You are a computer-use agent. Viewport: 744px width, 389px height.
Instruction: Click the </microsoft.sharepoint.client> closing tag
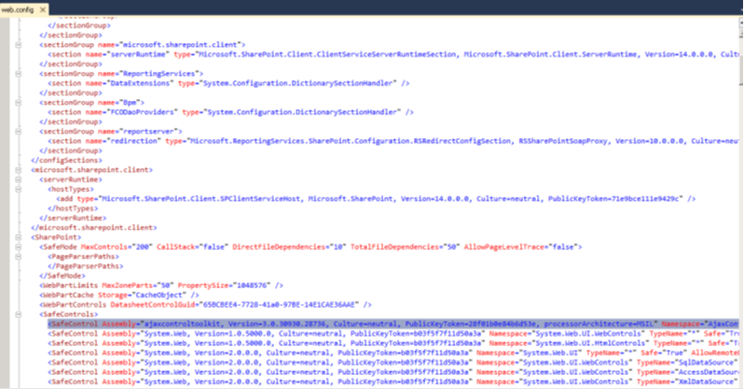[94, 228]
